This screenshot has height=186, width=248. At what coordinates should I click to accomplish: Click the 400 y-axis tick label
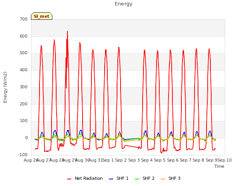(24, 70)
